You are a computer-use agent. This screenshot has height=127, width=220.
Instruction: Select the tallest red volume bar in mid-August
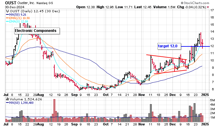pyautogui.click(x=54, y=110)
